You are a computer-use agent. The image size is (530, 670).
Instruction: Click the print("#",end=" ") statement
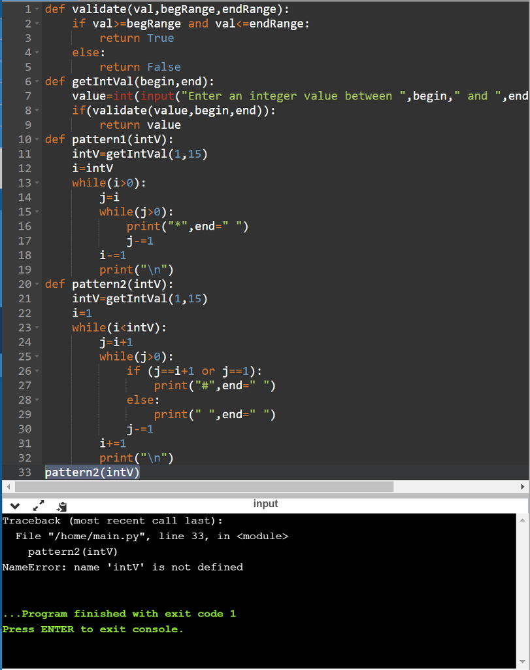[x=214, y=386]
